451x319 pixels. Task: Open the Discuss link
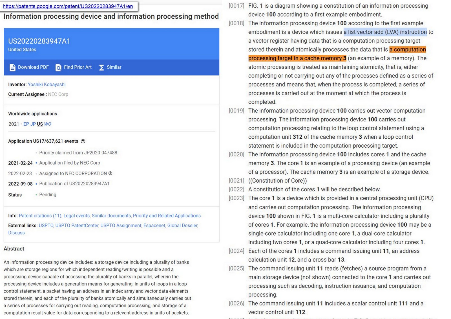point(16,232)
